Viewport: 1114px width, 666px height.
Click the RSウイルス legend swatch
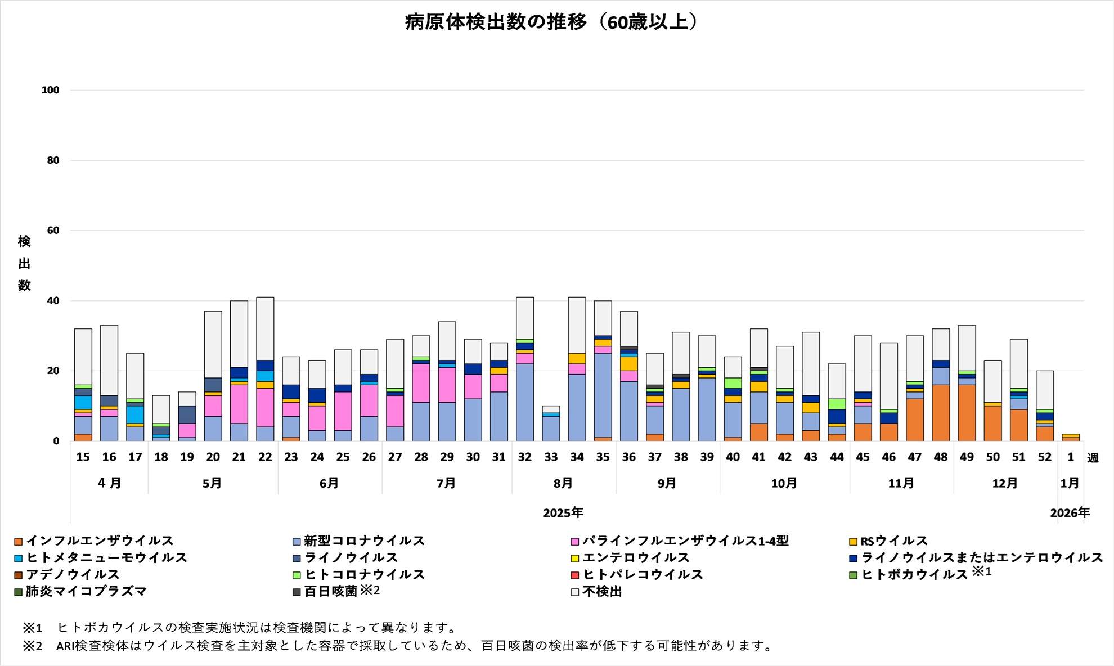pyautogui.click(x=853, y=542)
